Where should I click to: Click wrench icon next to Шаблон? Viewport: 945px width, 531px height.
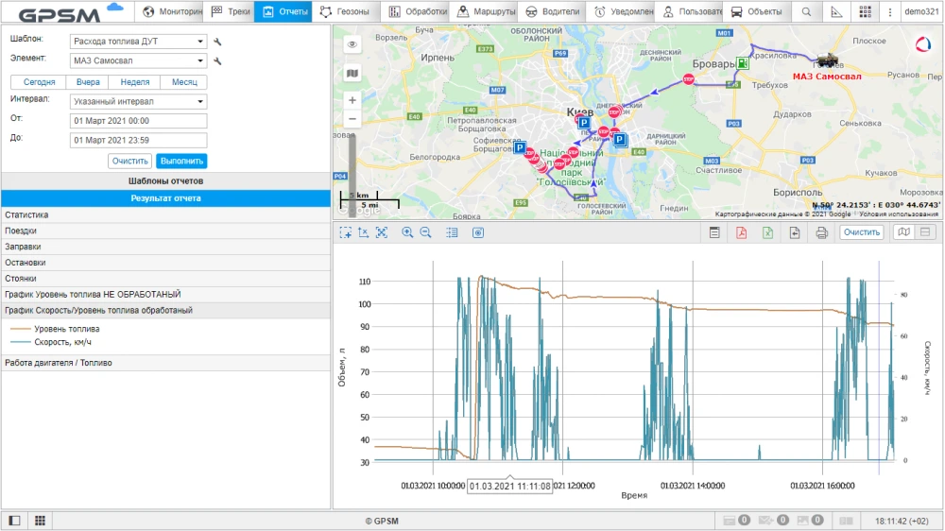coord(218,42)
